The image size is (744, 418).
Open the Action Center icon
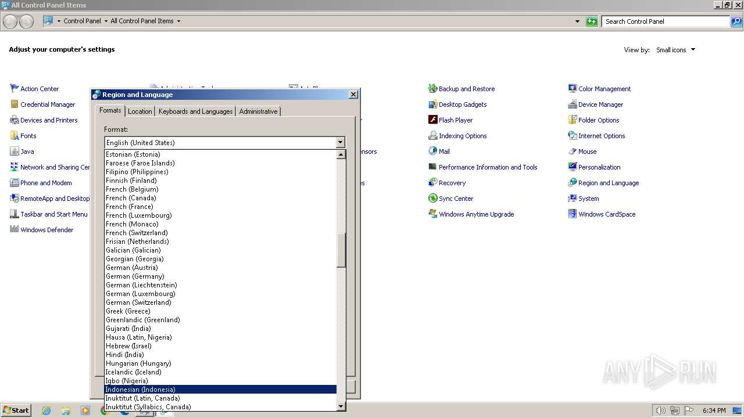click(x=15, y=89)
